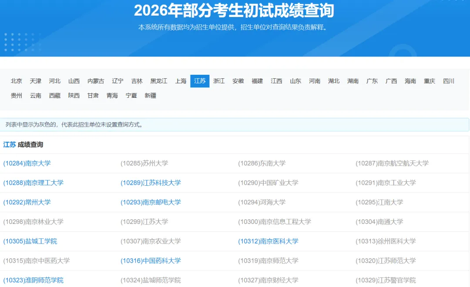
Task: Open the 四川 province list
Action: pos(449,81)
